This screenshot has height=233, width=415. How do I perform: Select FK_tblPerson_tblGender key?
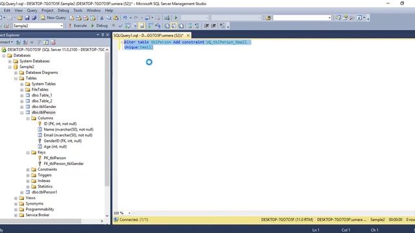[x=64, y=164]
